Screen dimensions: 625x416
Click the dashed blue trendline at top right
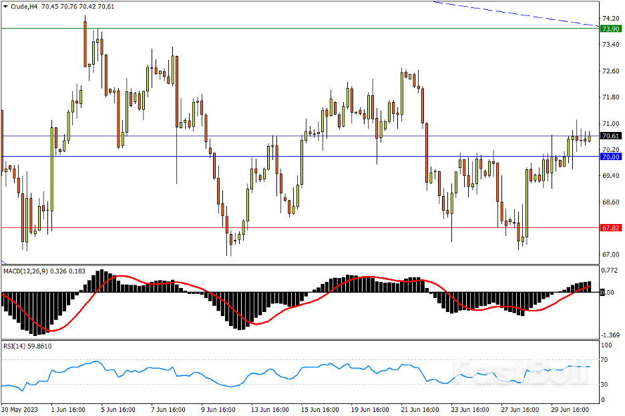click(x=521, y=15)
